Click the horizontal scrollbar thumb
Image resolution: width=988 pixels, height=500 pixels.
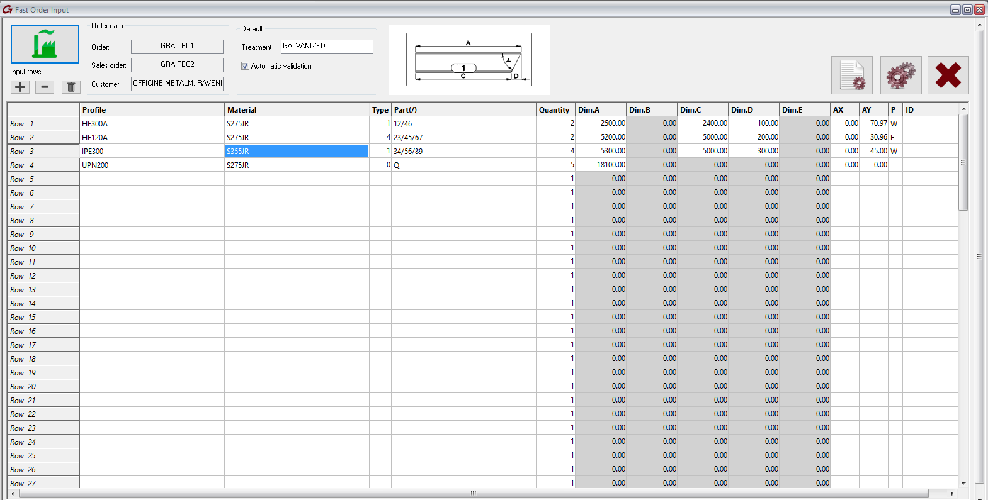(474, 494)
